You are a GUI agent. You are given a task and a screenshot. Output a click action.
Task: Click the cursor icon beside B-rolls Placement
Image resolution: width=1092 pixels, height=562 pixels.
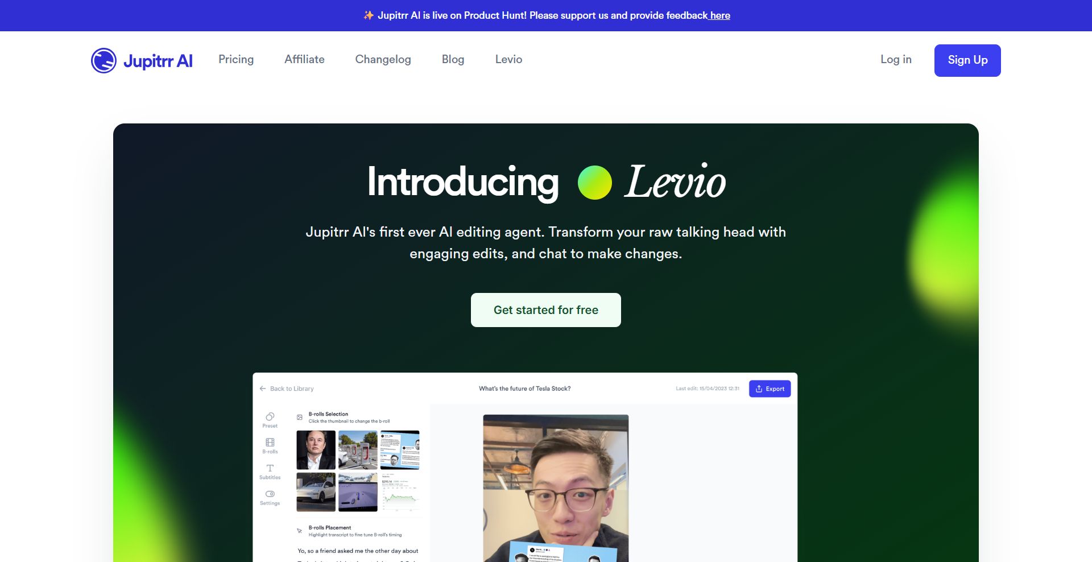[x=300, y=531]
